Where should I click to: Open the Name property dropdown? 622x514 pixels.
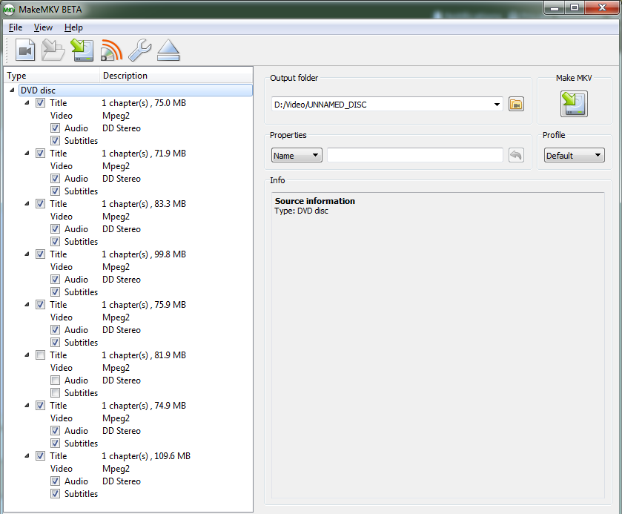pyautogui.click(x=296, y=156)
